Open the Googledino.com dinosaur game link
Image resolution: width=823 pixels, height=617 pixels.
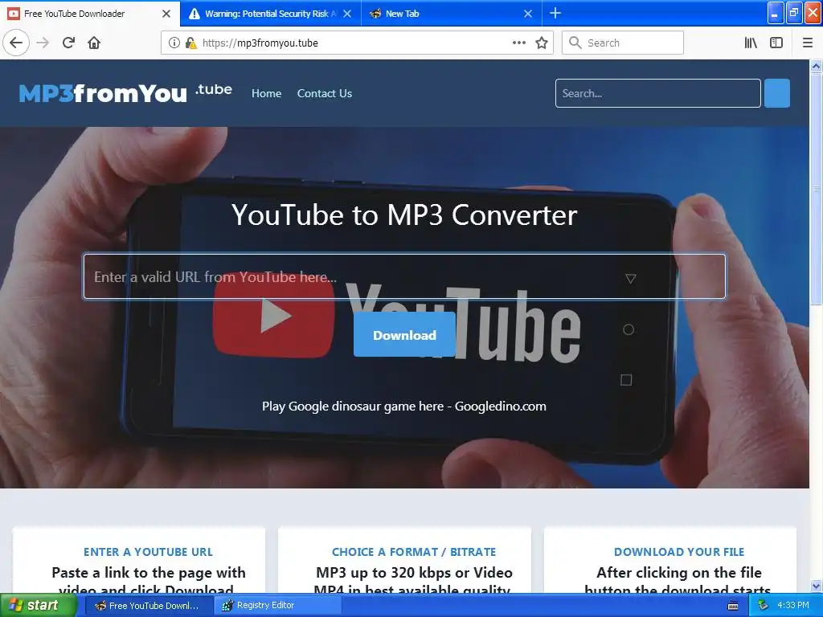pyautogui.click(x=403, y=406)
